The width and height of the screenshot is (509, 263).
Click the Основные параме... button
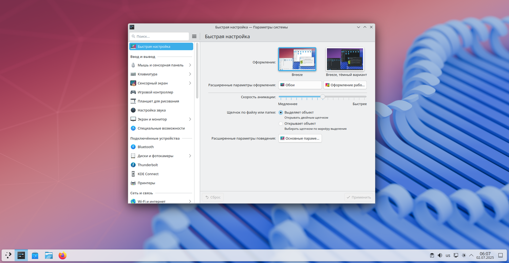pyautogui.click(x=300, y=138)
